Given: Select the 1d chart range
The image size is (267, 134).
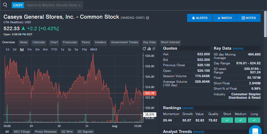Looking at the screenshot, I should pyautogui.click(x=7, y=49).
